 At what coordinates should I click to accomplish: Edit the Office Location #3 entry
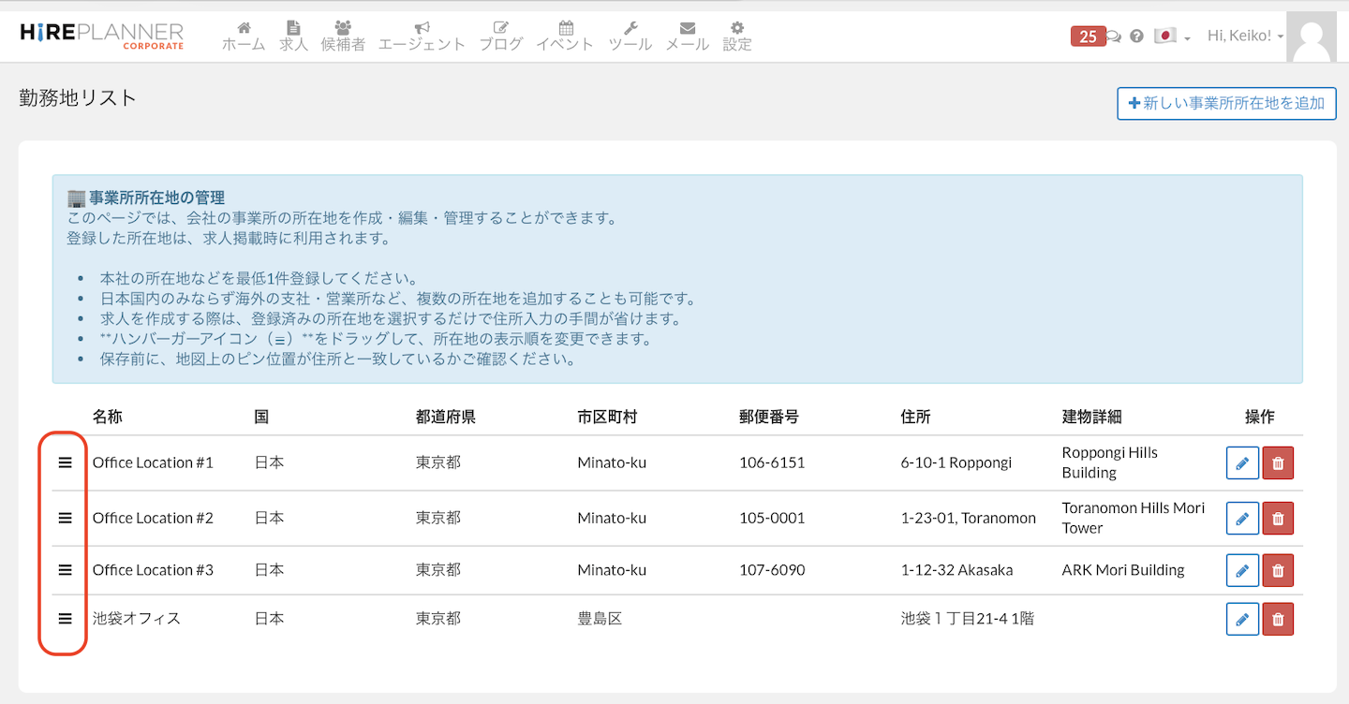1242,570
